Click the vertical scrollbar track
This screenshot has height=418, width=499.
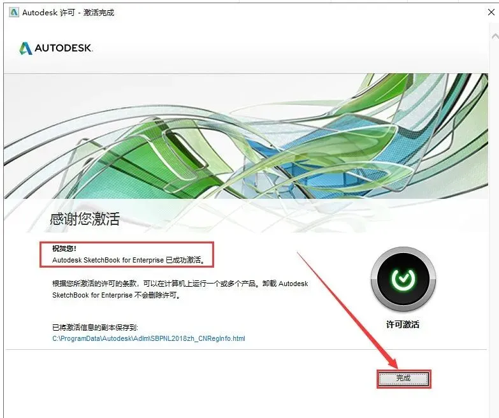coord(494,222)
